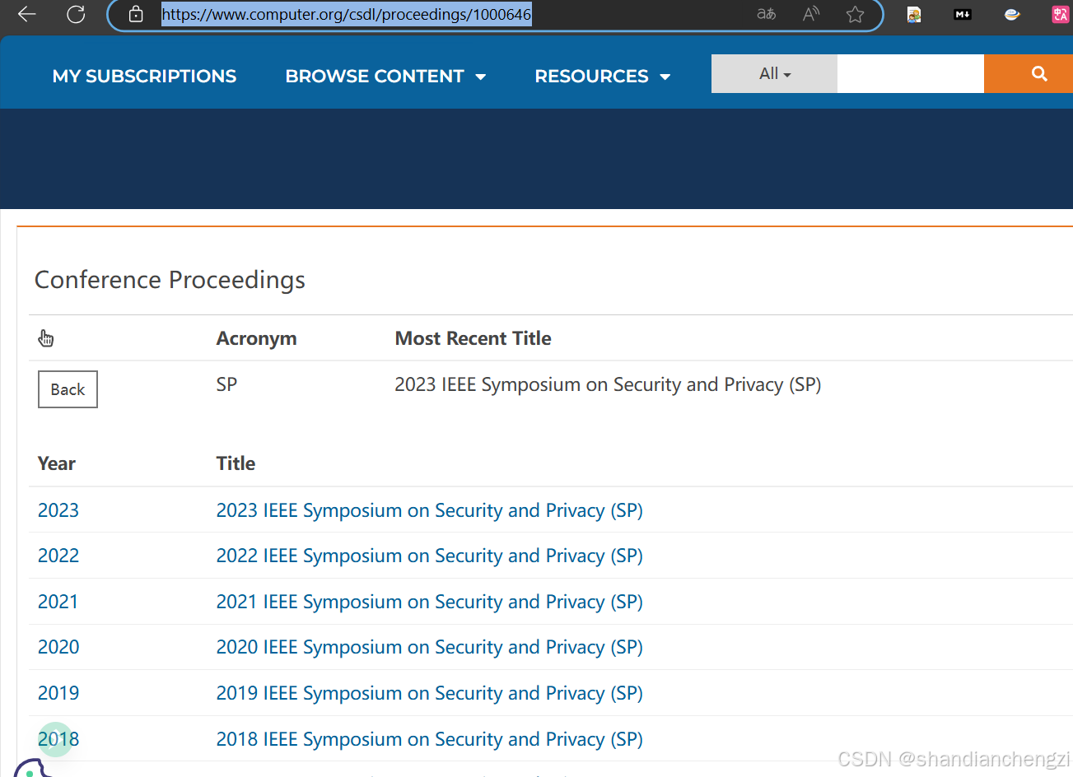Select the 2020 year link
The image size is (1073, 777).
click(x=58, y=647)
